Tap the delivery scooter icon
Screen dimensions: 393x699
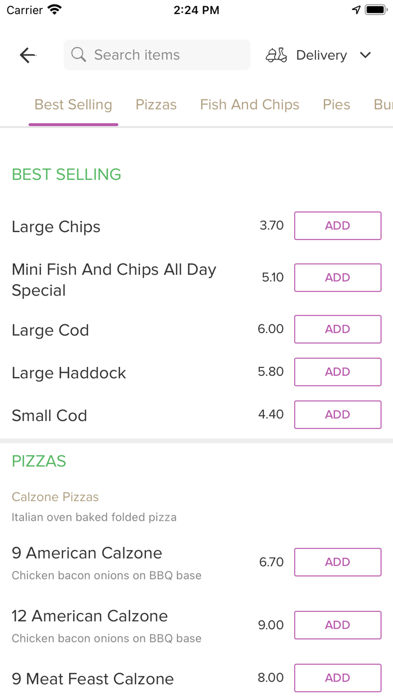click(x=276, y=55)
